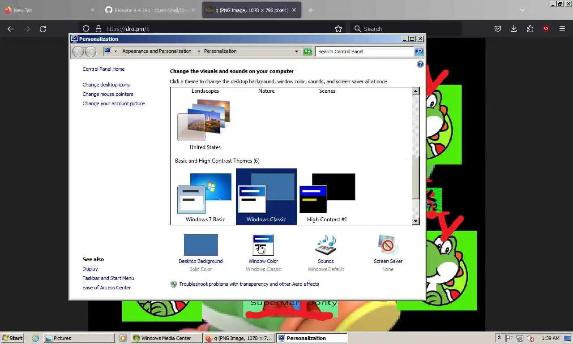Open Ease of Access Center link
The width and height of the screenshot is (573, 344).
point(107,288)
